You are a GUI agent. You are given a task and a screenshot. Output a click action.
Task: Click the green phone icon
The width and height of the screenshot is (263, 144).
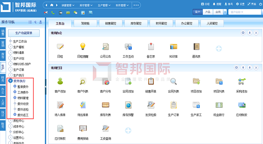pos(53,12)
